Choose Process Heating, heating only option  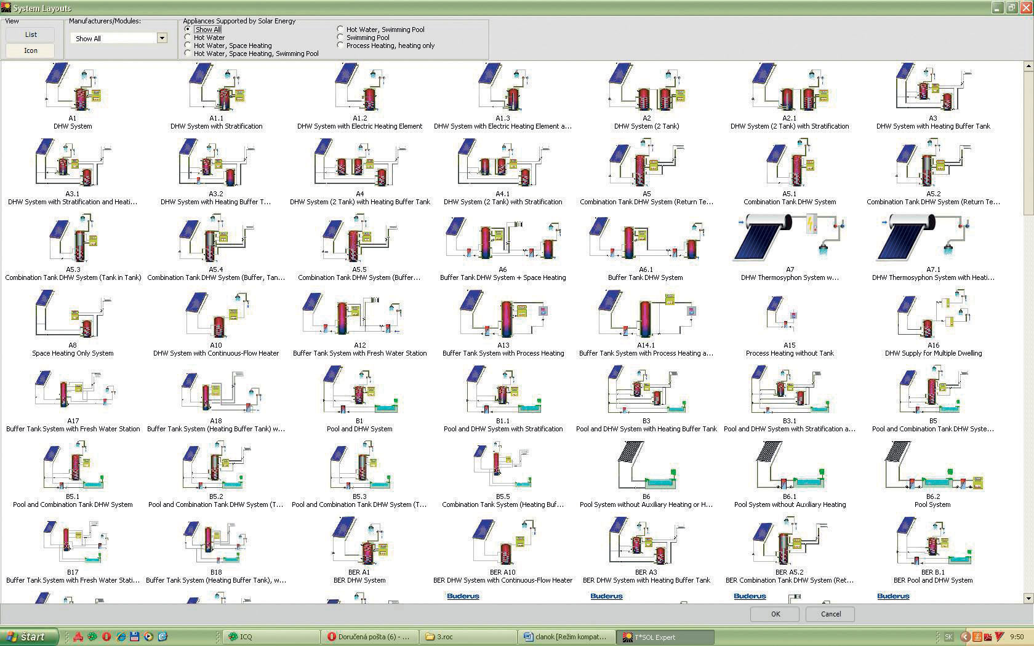coord(340,46)
